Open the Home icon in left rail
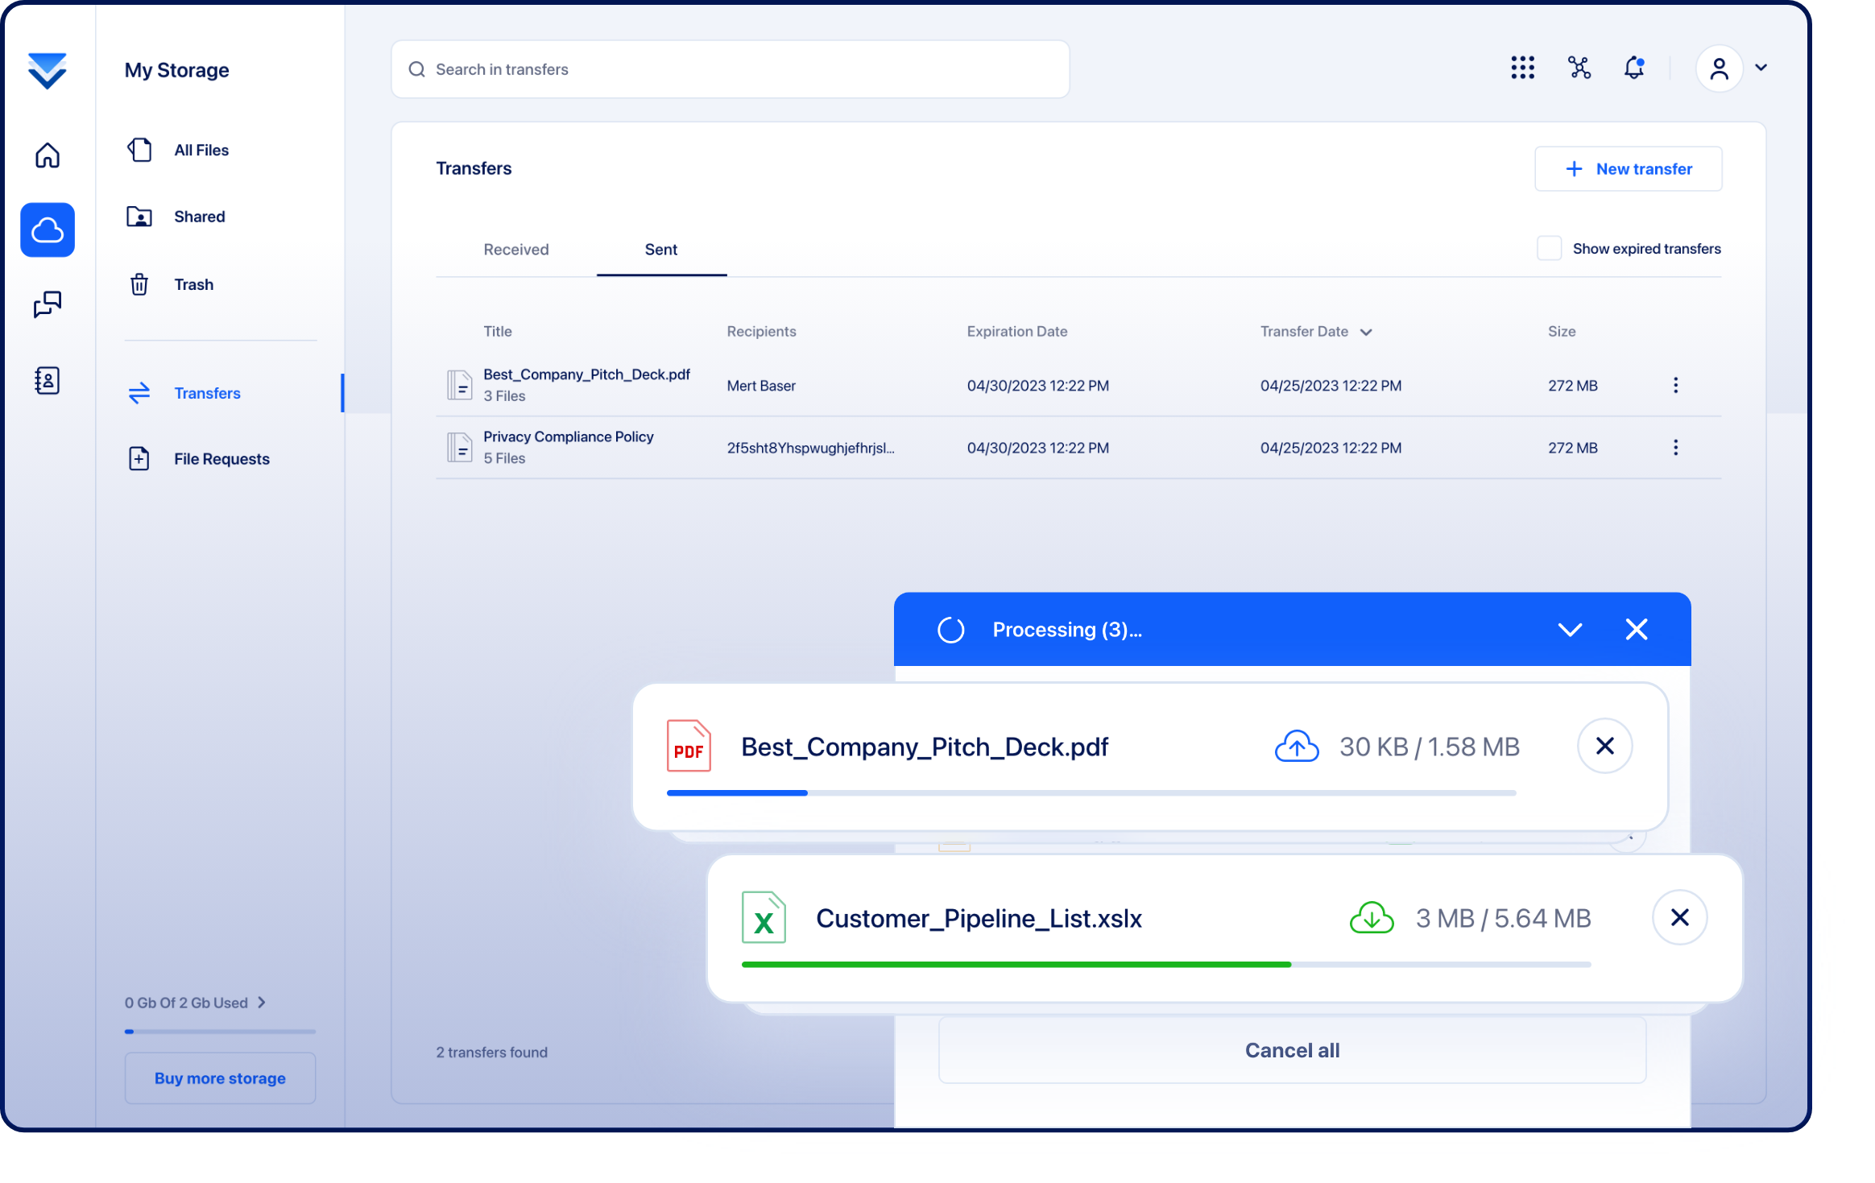The image size is (1875, 1183). [48, 155]
